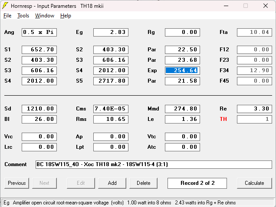Select the Eg field with 2.83
276x207 pixels.
pos(111,32)
